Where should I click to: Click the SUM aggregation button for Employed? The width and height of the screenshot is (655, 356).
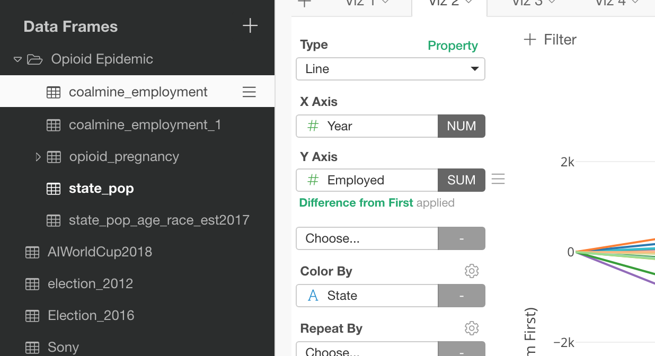pos(462,180)
